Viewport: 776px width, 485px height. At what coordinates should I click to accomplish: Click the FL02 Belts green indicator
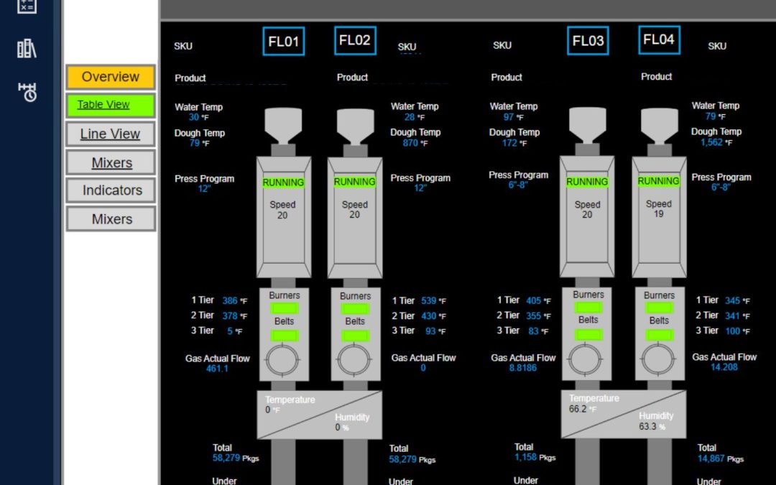pyautogui.click(x=356, y=336)
